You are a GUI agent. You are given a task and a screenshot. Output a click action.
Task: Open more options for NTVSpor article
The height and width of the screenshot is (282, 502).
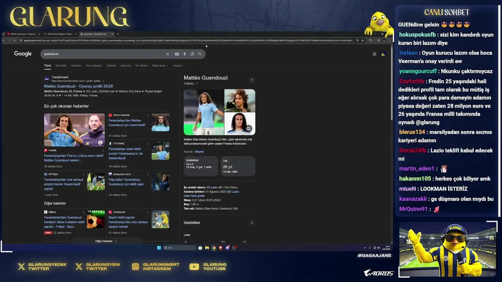(83, 174)
